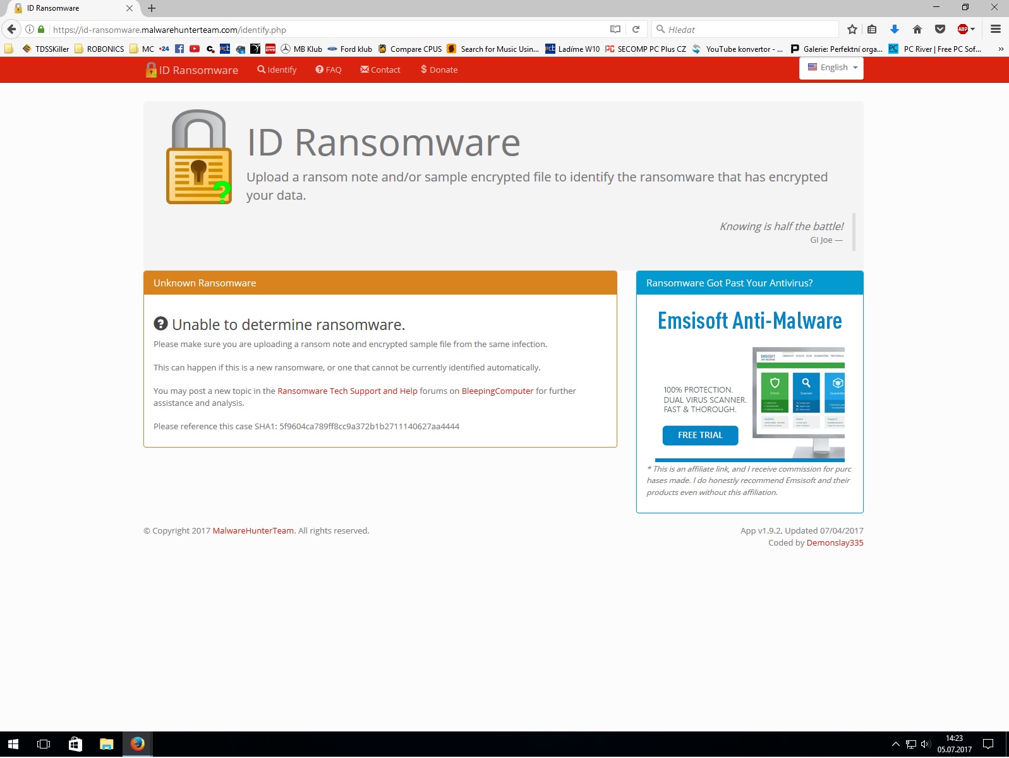Viewport: 1009px width, 758px height.
Task: Open the MB Klub bookmark
Action: pos(301,49)
